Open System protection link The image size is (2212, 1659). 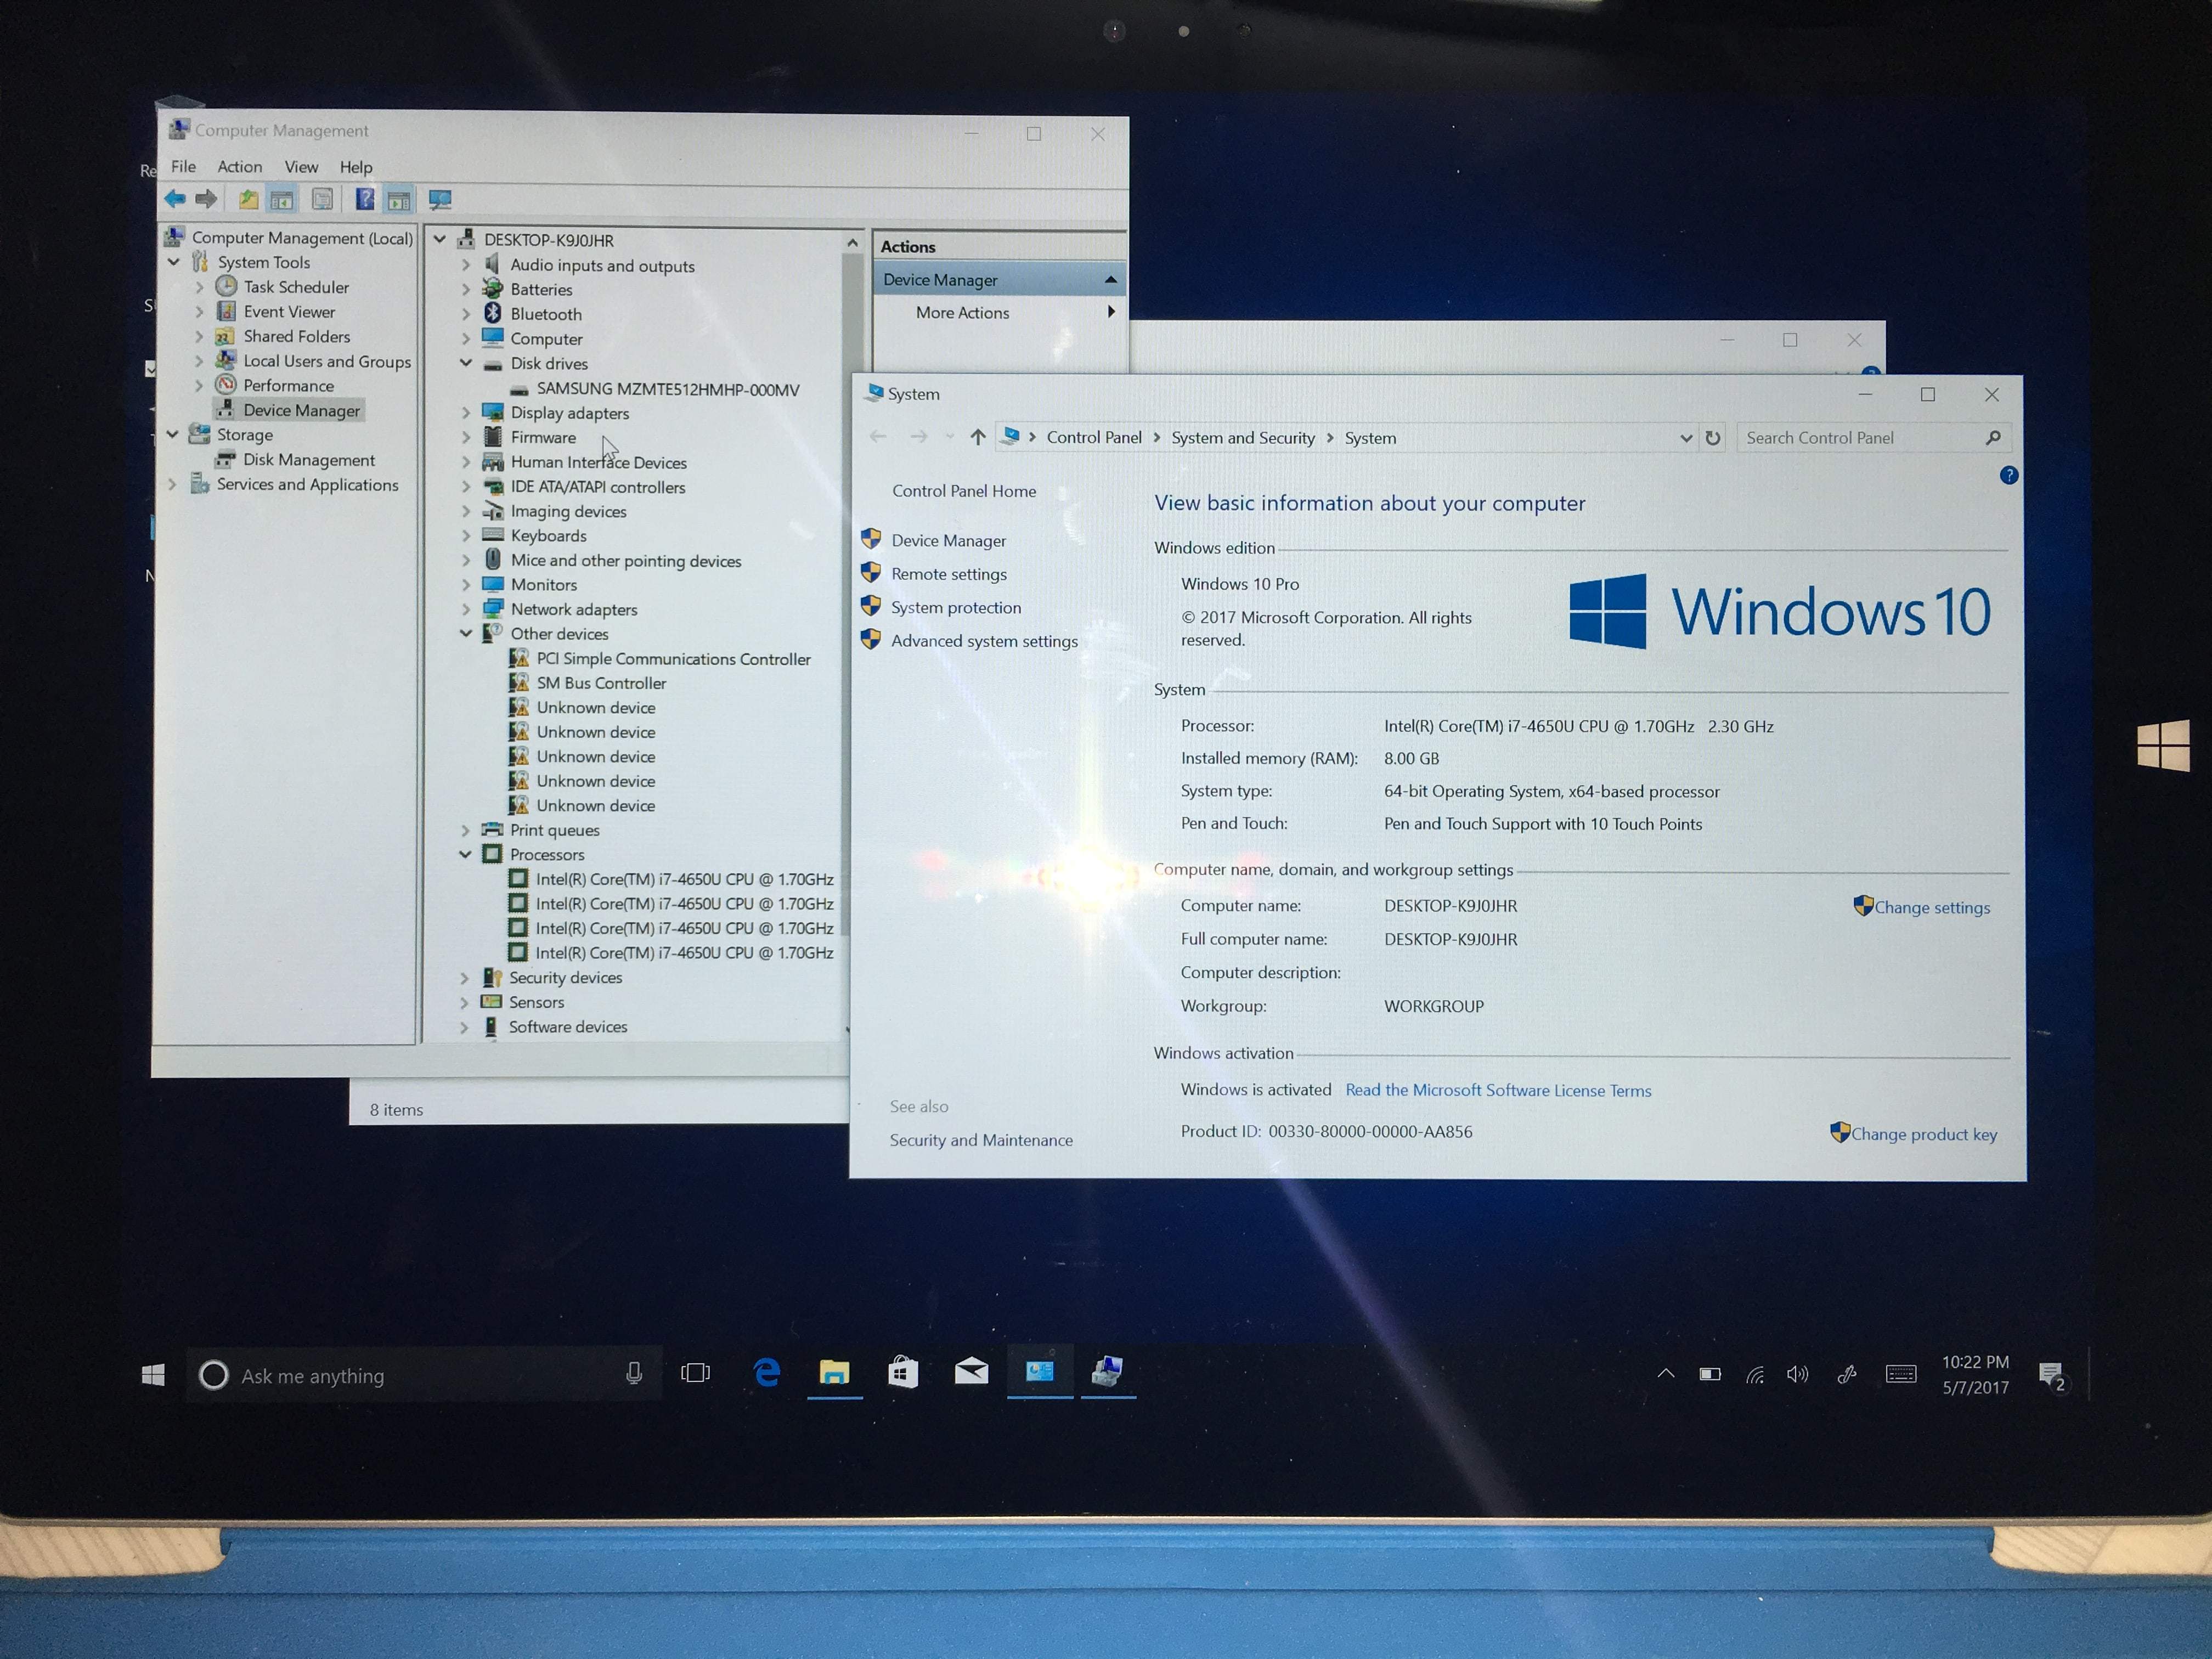point(956,608)
